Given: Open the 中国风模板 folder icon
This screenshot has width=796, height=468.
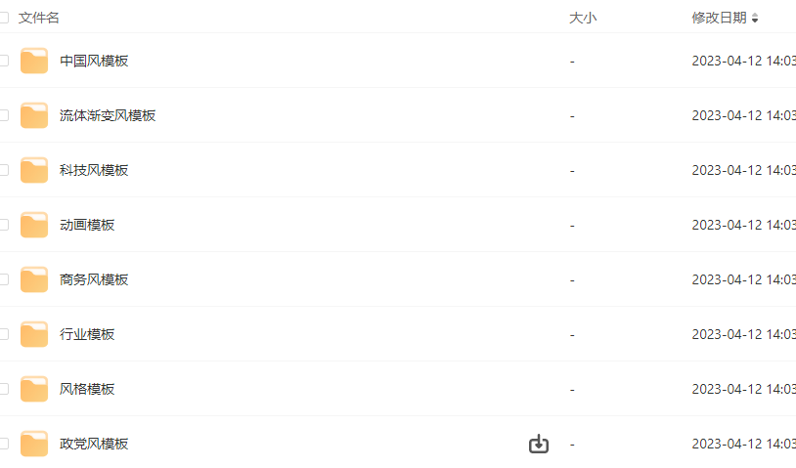Looking at the screenshot, I should [34, 61].
